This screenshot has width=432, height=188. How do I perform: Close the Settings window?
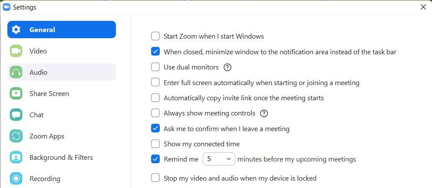tap(423, 7)
